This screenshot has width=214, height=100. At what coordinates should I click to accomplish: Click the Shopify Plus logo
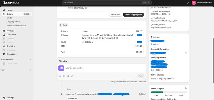coord(11,3)
